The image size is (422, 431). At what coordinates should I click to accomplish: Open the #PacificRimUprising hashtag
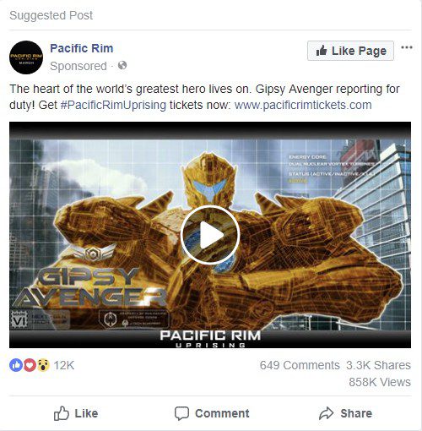(x=113, y=105)
